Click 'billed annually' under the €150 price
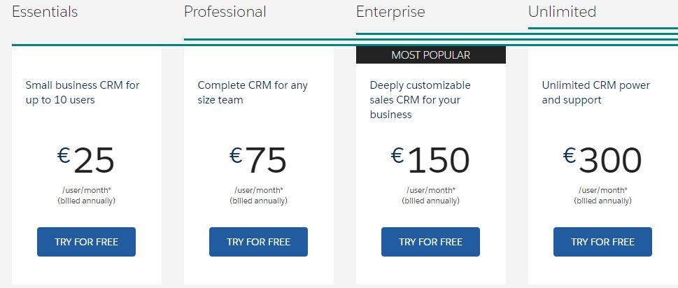 point(430,201)
